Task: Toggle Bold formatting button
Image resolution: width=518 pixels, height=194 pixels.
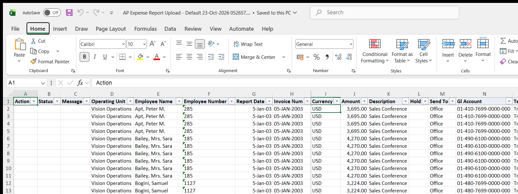Action: 84,57
